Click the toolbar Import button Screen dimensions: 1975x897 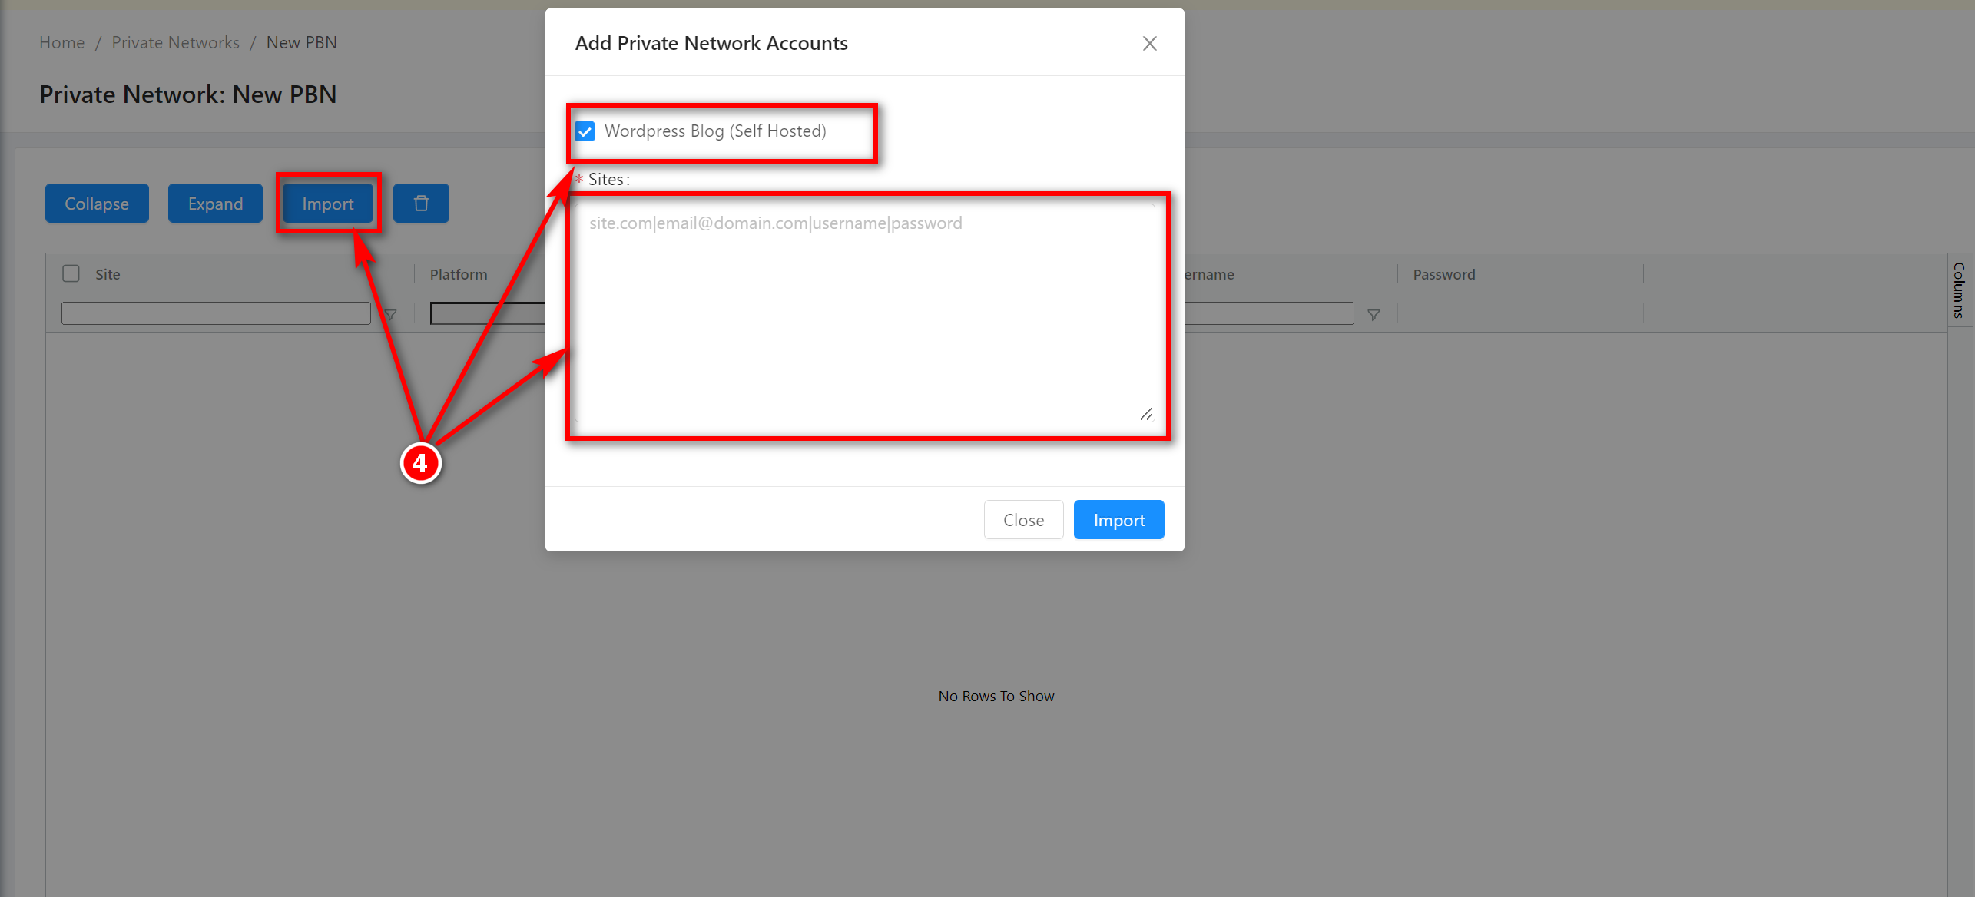click(x=328, y=204)
